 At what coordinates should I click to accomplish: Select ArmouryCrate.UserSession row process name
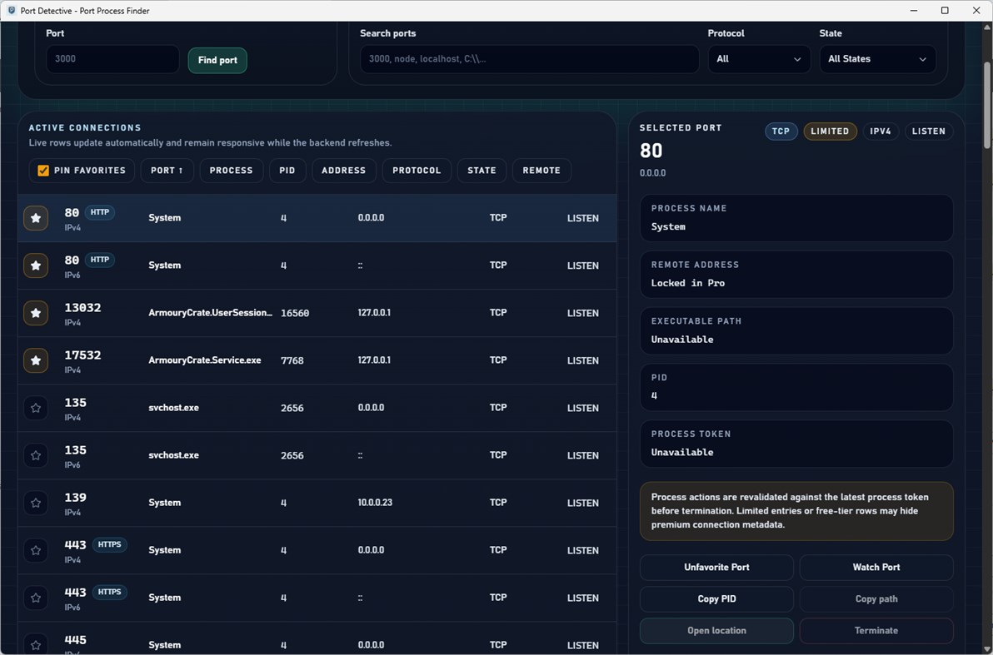210,313
